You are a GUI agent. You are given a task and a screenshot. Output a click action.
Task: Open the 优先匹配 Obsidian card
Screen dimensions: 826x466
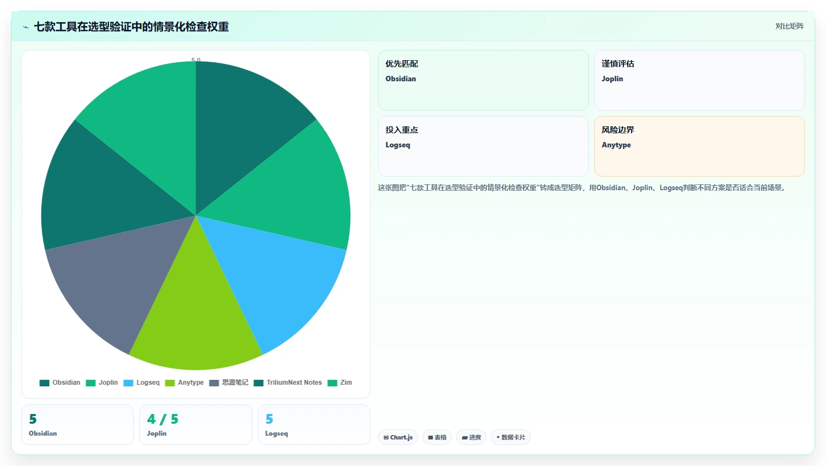(x=483, y=80)
